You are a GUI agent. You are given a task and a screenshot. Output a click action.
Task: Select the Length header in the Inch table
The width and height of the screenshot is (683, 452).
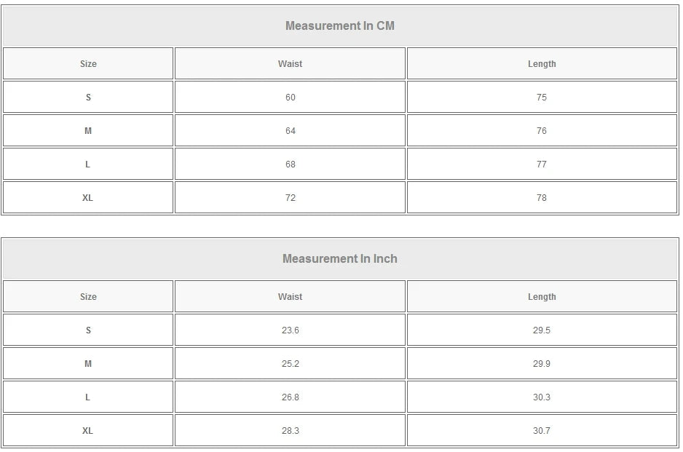coord(542,297)
